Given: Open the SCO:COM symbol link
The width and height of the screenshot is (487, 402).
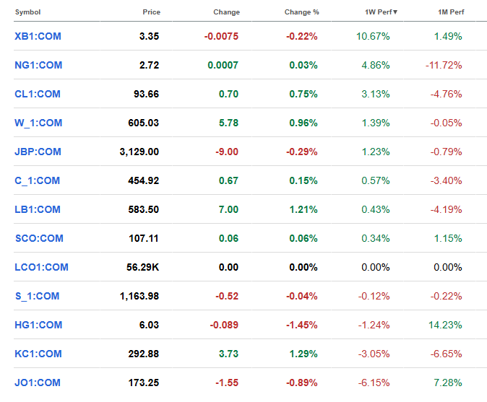Looking at the screenshot, I should (x=39, y=238).
